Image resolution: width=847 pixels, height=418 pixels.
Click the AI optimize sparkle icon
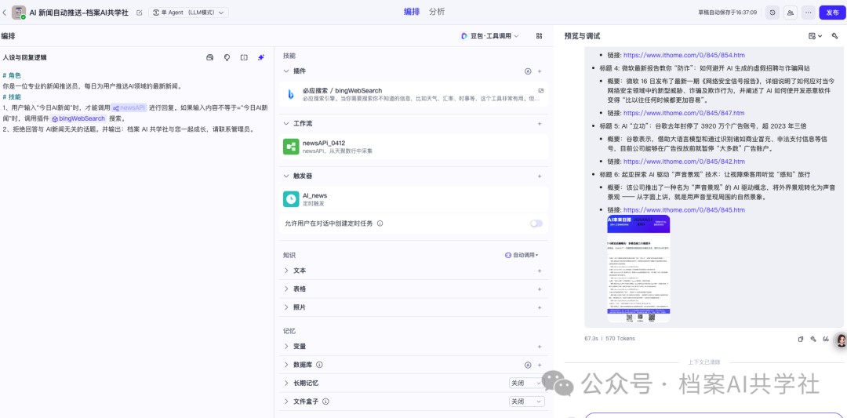click(261, 57)
